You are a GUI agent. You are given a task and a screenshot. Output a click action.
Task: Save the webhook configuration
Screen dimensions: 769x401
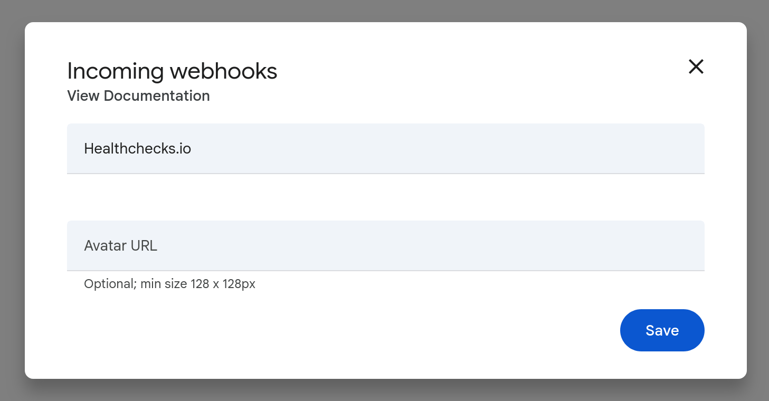click(x=662, y=330)
